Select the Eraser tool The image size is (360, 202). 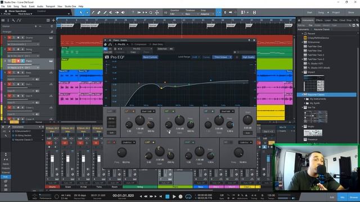click(99, 12)
